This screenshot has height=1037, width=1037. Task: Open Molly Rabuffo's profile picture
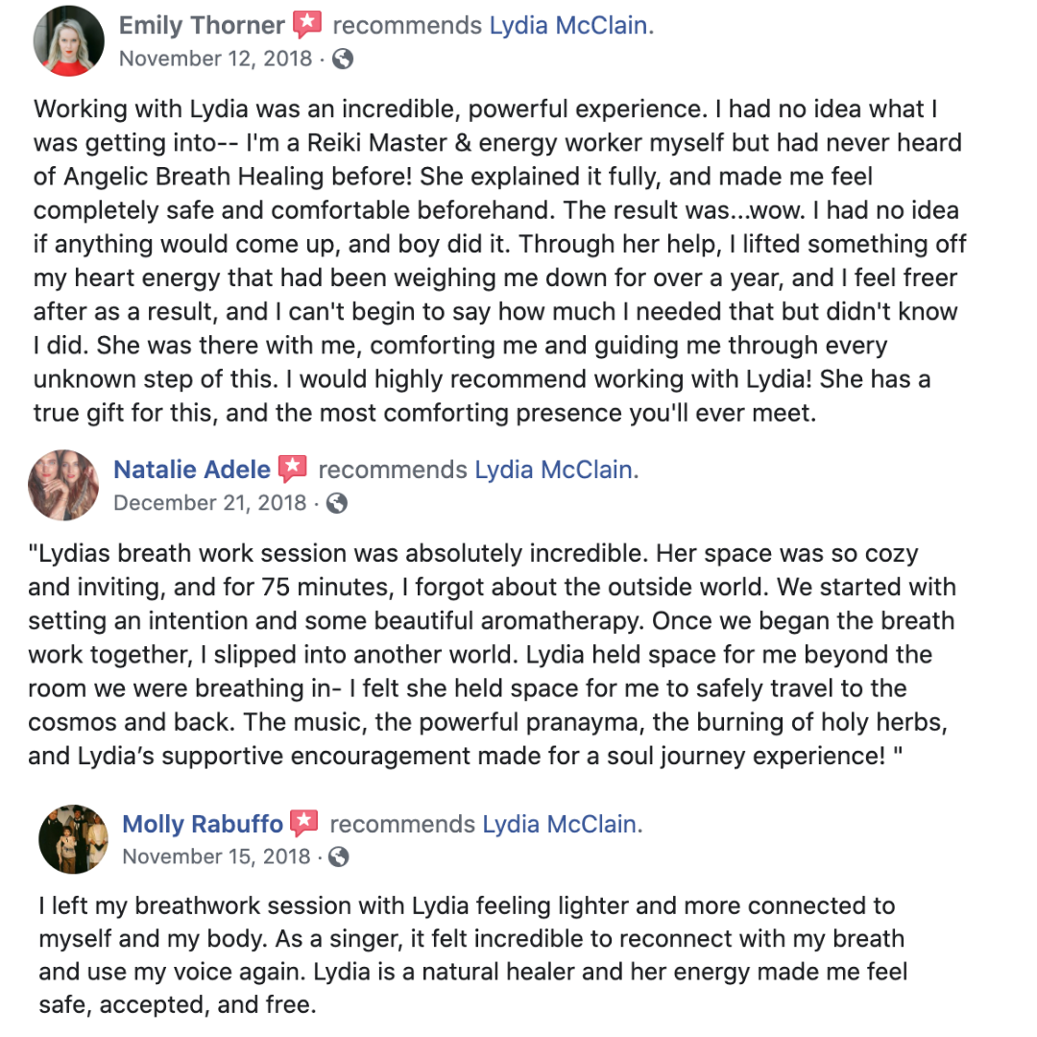point(73,839)
